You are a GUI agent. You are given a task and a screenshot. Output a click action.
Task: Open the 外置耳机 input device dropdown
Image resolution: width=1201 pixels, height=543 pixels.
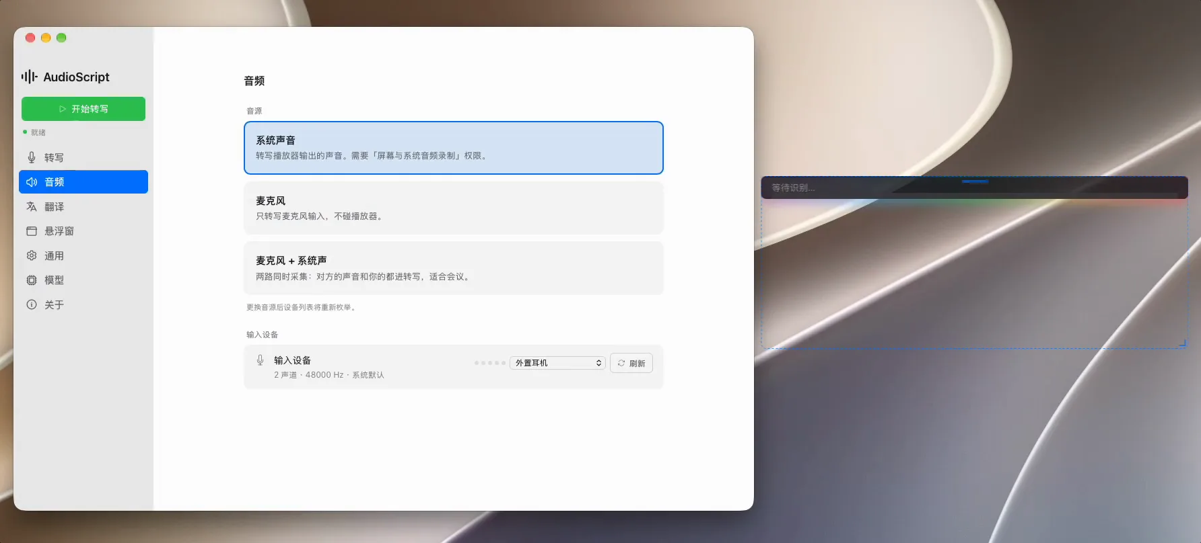[557, 363]
